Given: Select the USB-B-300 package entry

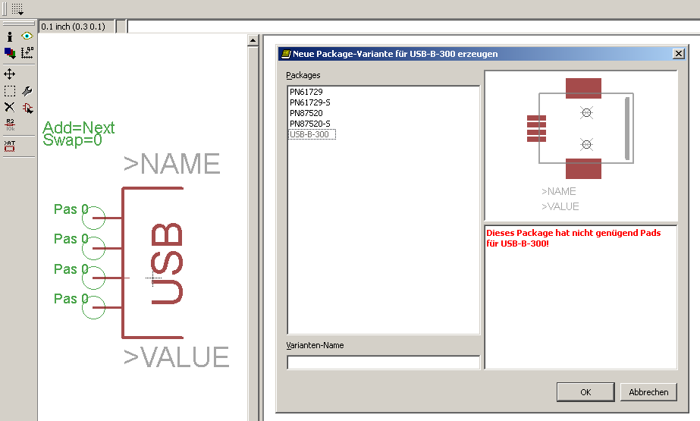Looking at the screenshot, I should [312, 134].
